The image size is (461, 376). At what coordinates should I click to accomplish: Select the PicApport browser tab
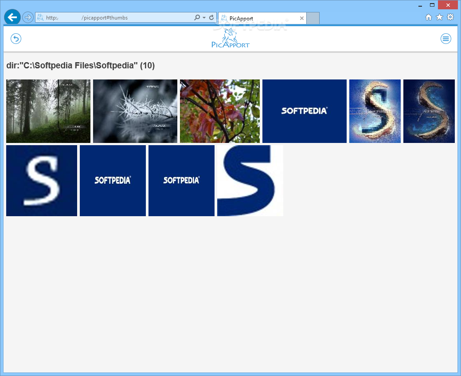(x=262, y=18)
